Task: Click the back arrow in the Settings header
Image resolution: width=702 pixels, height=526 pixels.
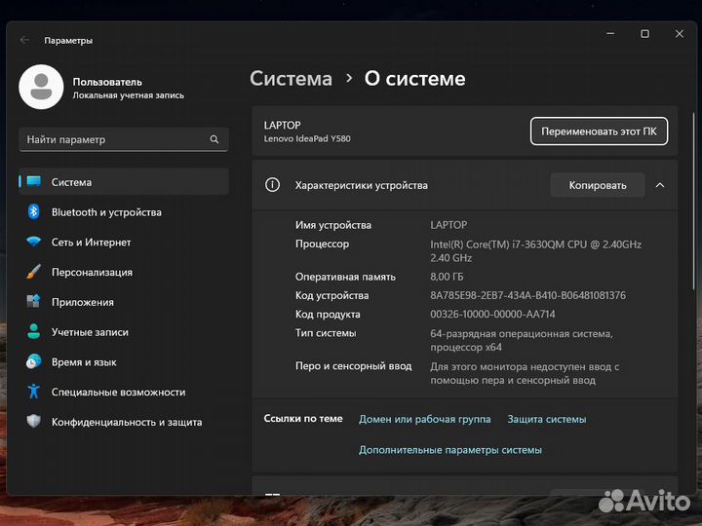Action: pyautogui.click(x=24, y=40)
